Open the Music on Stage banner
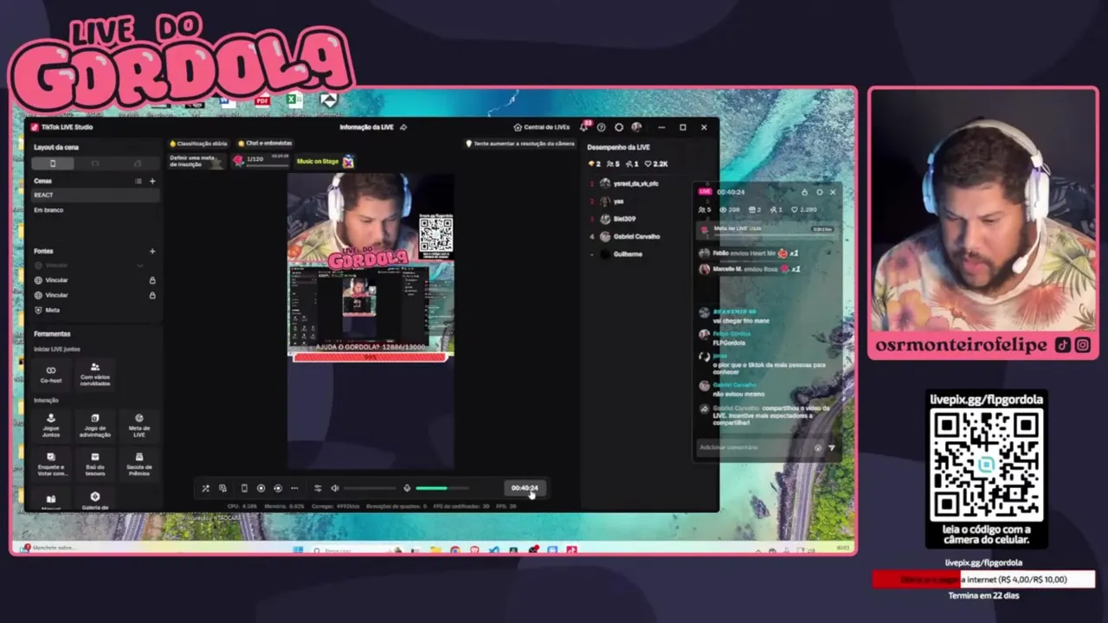 pyautogui.click(x=325, y=161)
